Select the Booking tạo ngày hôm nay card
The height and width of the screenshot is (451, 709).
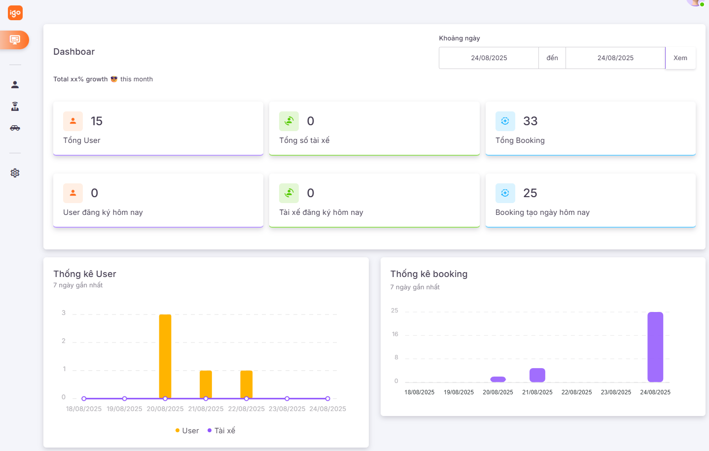pyautogui.click(x=590, y=200)
